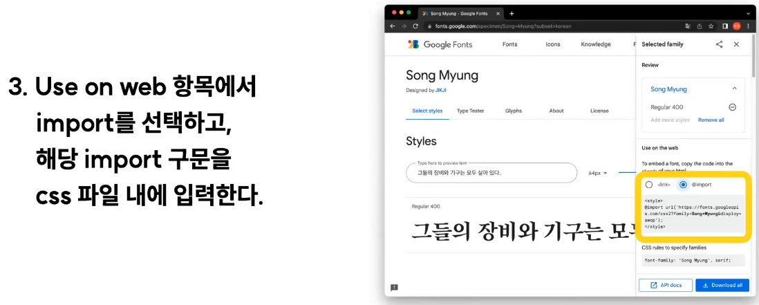Switch to the Glyphs tab
Screen dimensions: 759x305
514,111
